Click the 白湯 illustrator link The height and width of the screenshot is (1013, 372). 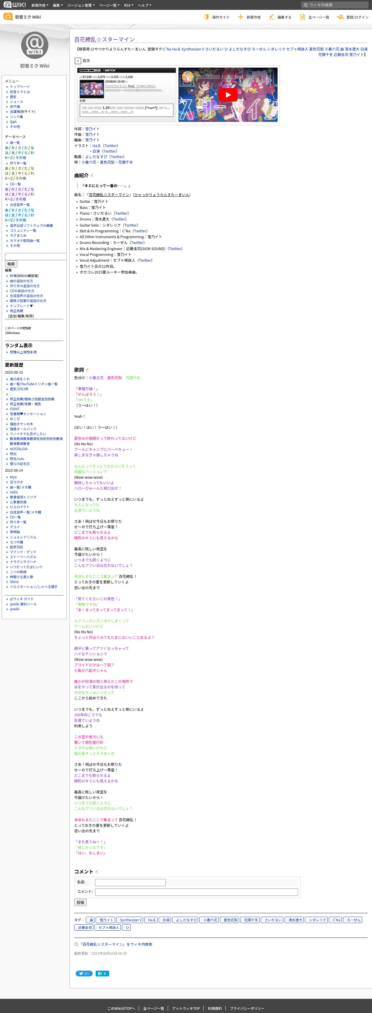pyautogui.click(x=96, y=151)
